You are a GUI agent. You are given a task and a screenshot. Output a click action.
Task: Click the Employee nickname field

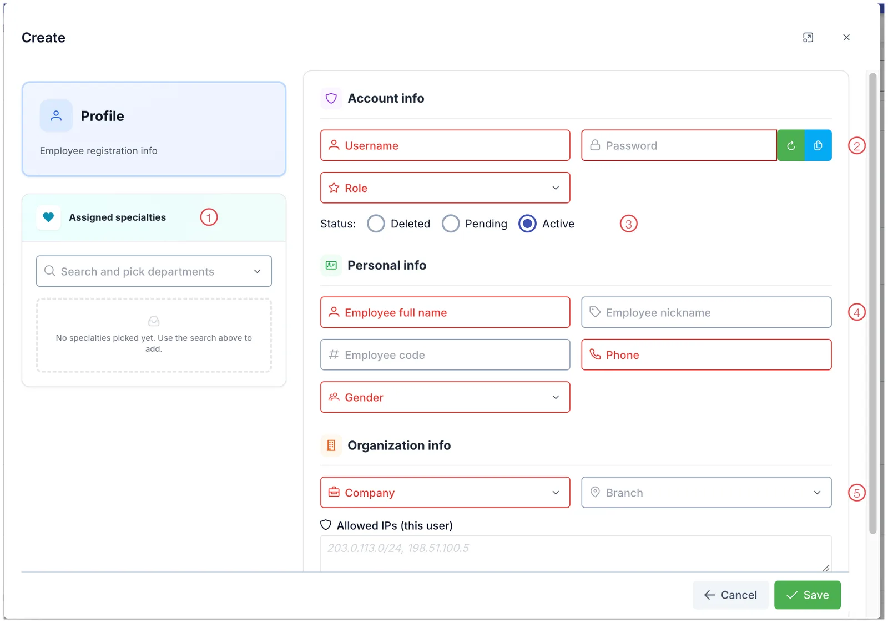pos(707,312)
